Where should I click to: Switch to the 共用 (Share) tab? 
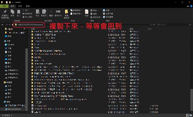point(20,6)
